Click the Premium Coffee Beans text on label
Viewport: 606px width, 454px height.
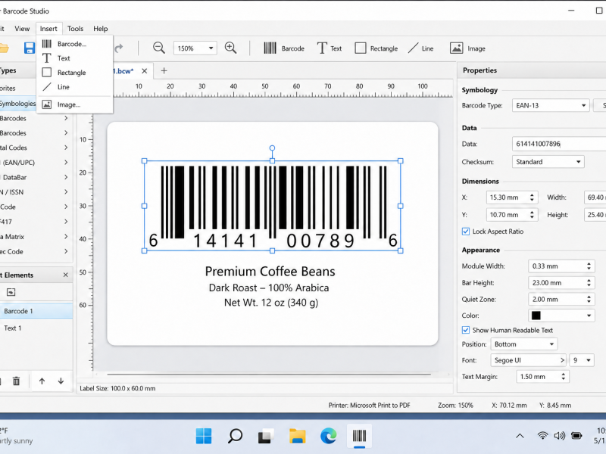click(270, 272)
